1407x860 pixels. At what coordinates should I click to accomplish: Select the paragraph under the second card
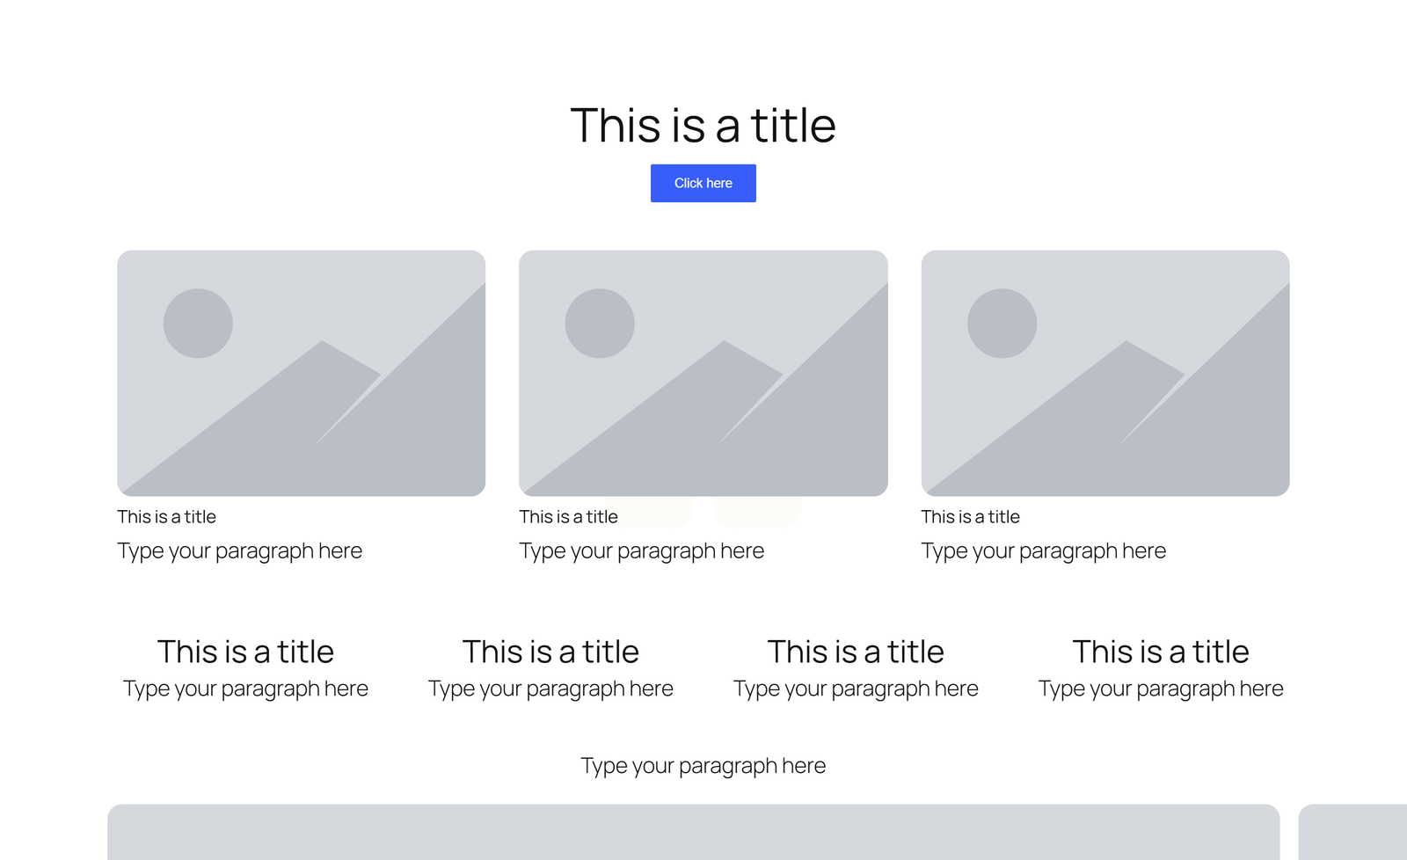(x=641, y=551)
